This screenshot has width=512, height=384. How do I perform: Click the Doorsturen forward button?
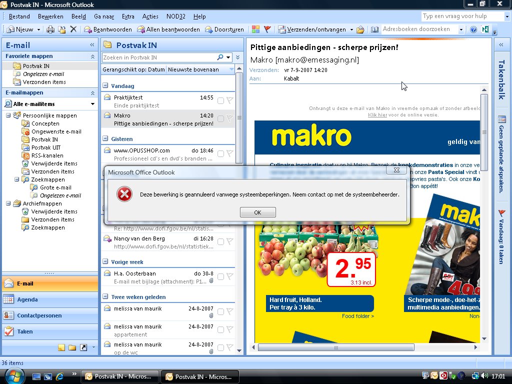click(x=224, y=29)
